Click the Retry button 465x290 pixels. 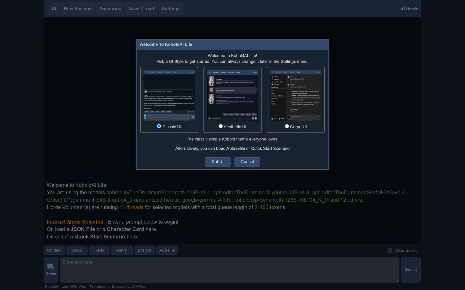coord(122,250)
